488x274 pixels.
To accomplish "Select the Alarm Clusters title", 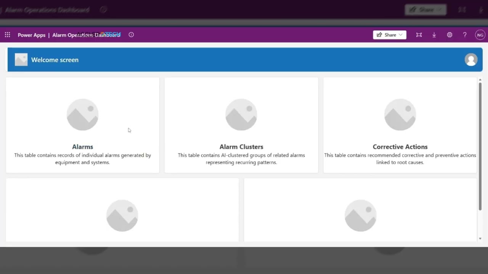I will [x=241, y=147].
